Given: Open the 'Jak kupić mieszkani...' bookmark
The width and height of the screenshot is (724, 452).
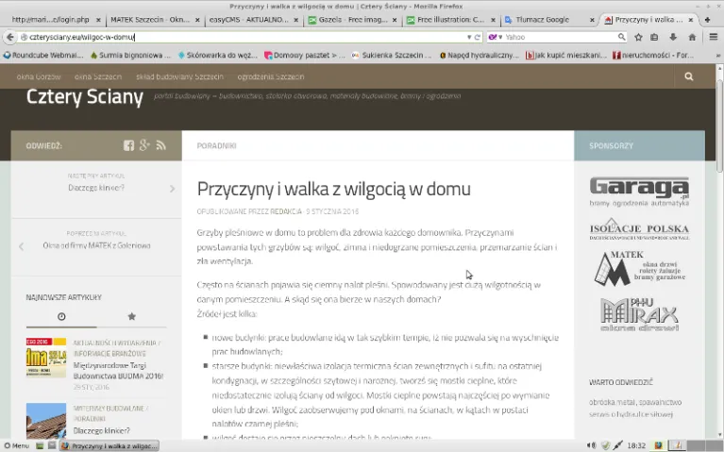Looking at the screenshot, I should pyautogui.click(x=566, y=55).
